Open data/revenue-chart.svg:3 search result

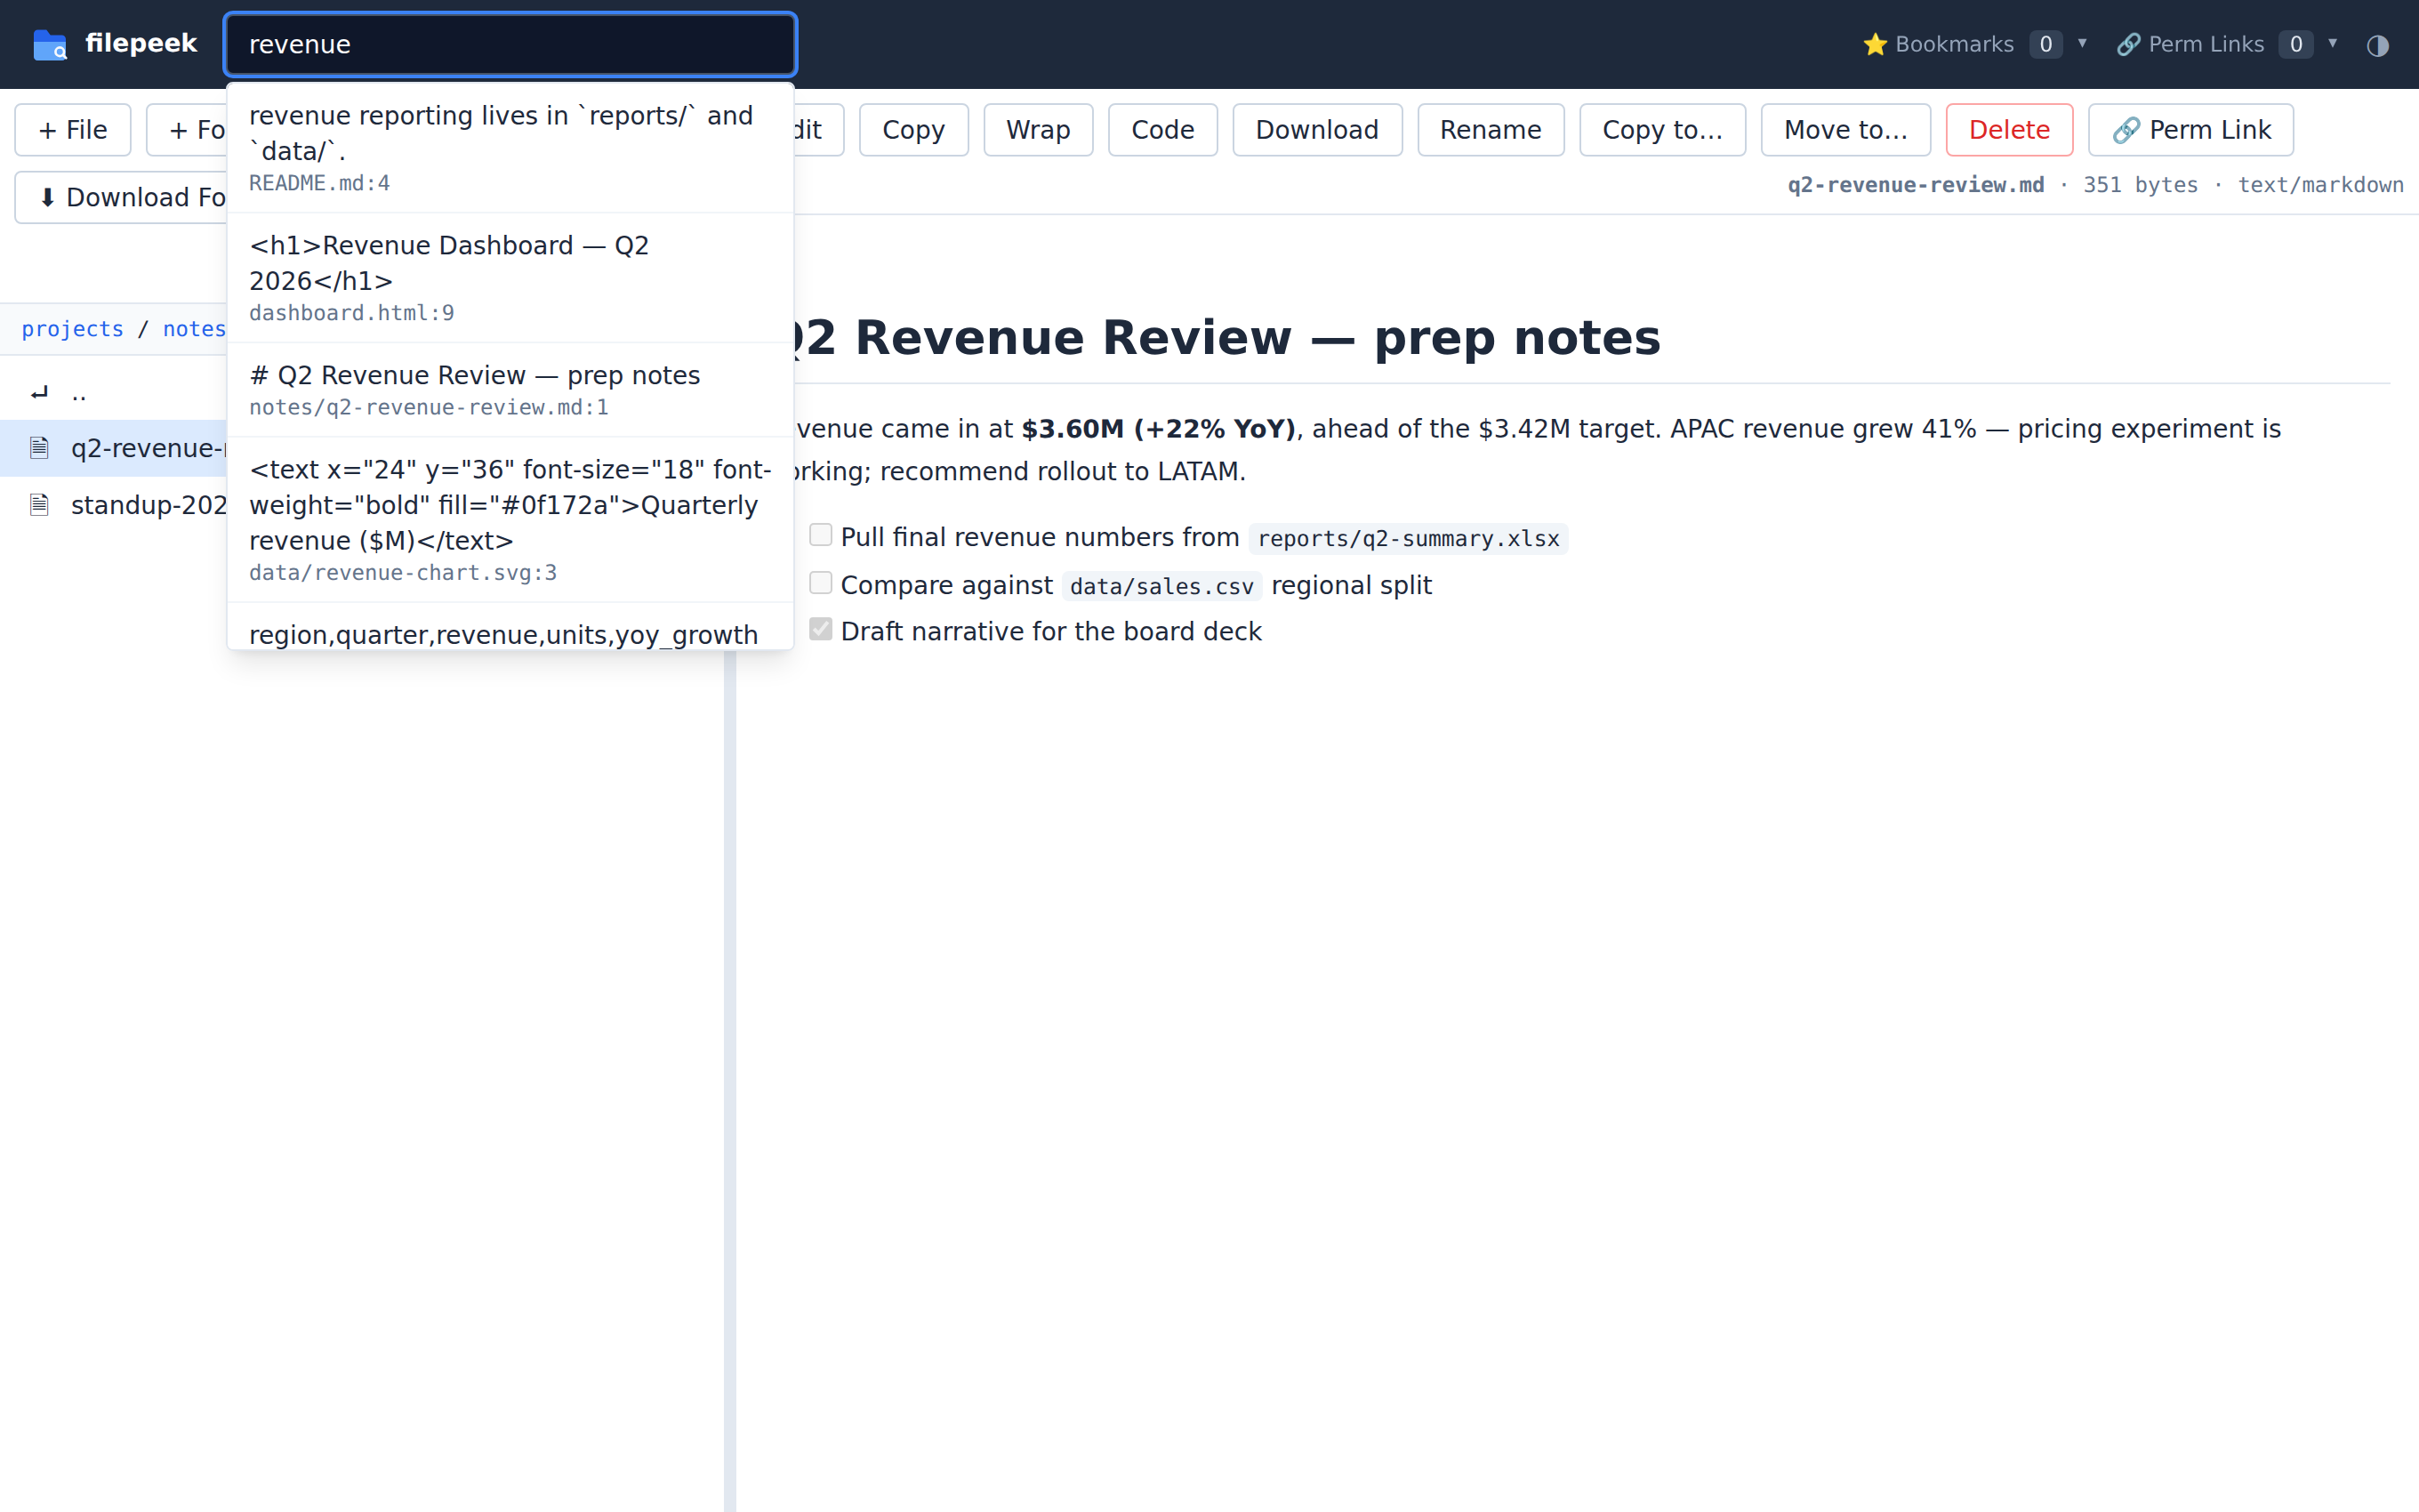pos(510,520)
